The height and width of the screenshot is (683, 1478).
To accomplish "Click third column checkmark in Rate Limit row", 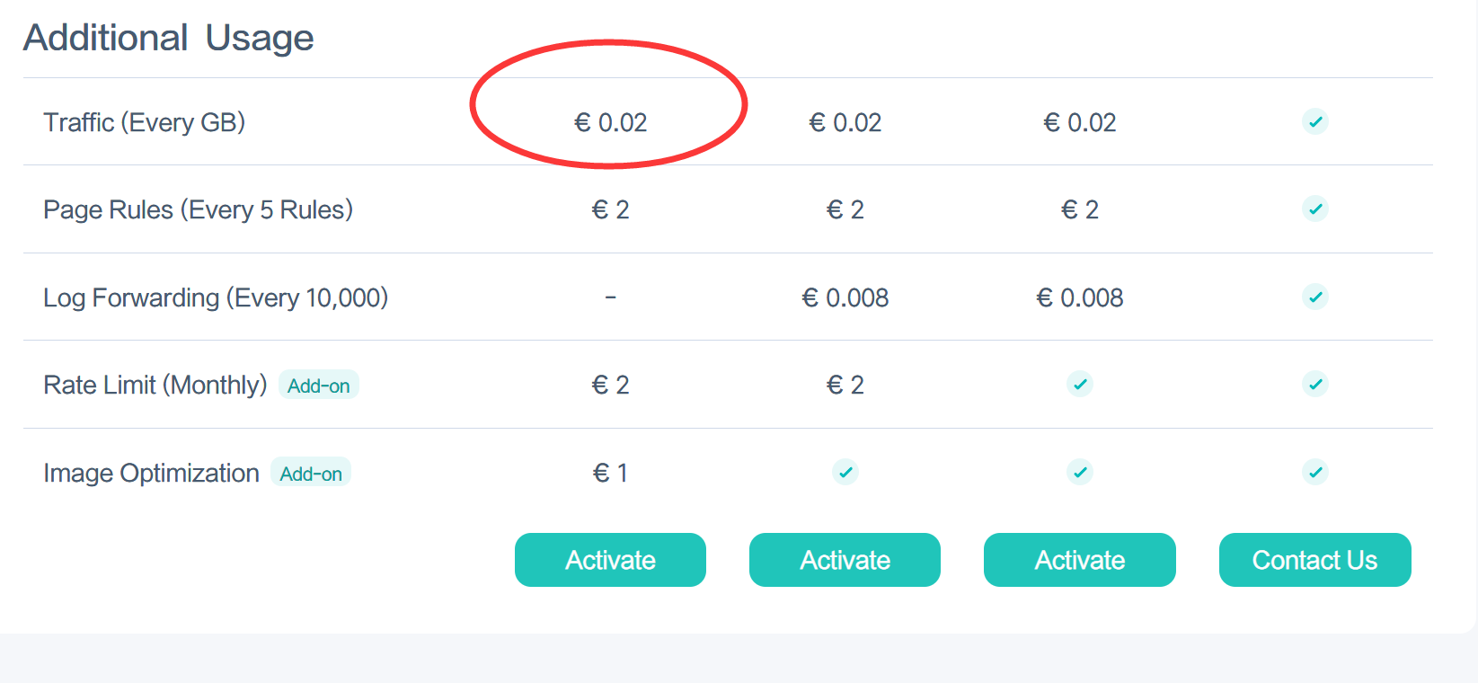I will [1080, 384].
